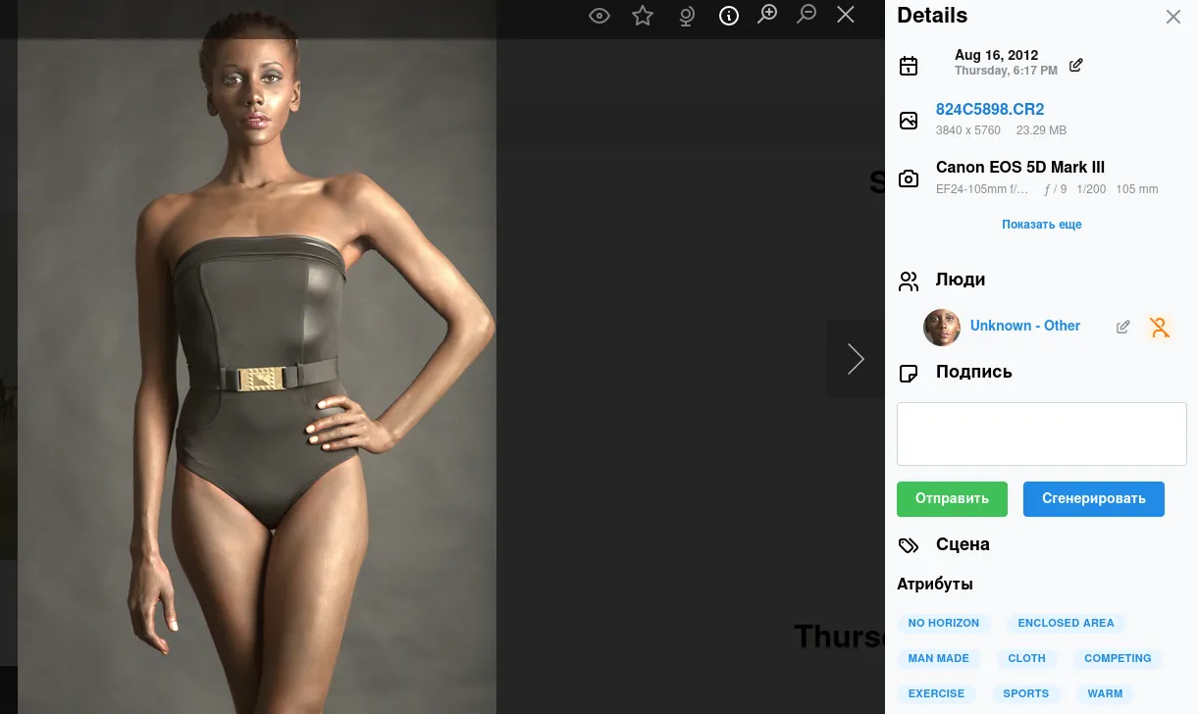Viewport: 1198px width, 714px height.
Task: Click the Подпись caption text field
Action: 1041,433
